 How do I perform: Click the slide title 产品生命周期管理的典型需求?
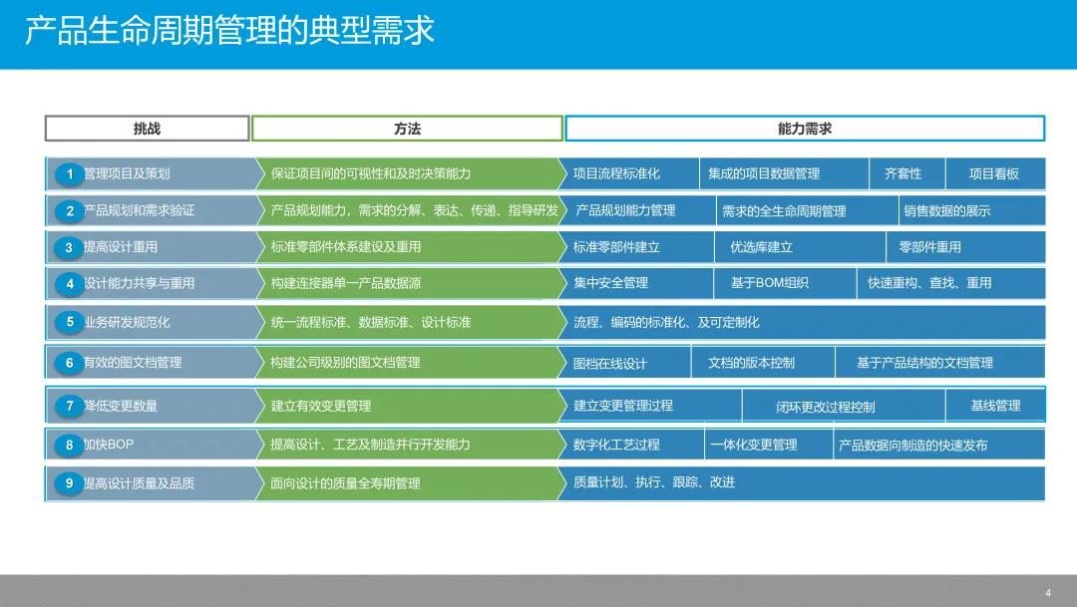click(229, 31)
